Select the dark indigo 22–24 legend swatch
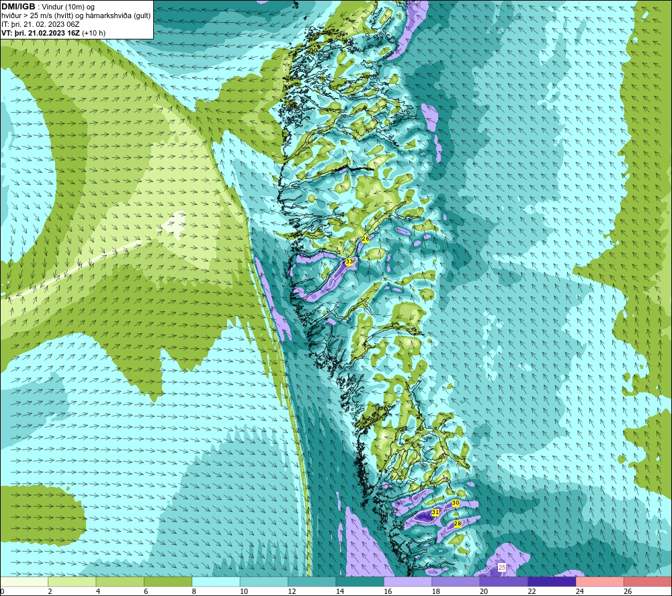The width and height of the screenshot is (672, 596). 552,581
